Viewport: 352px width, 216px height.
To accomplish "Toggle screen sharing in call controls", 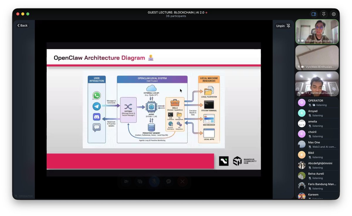I will click(140, 182).
